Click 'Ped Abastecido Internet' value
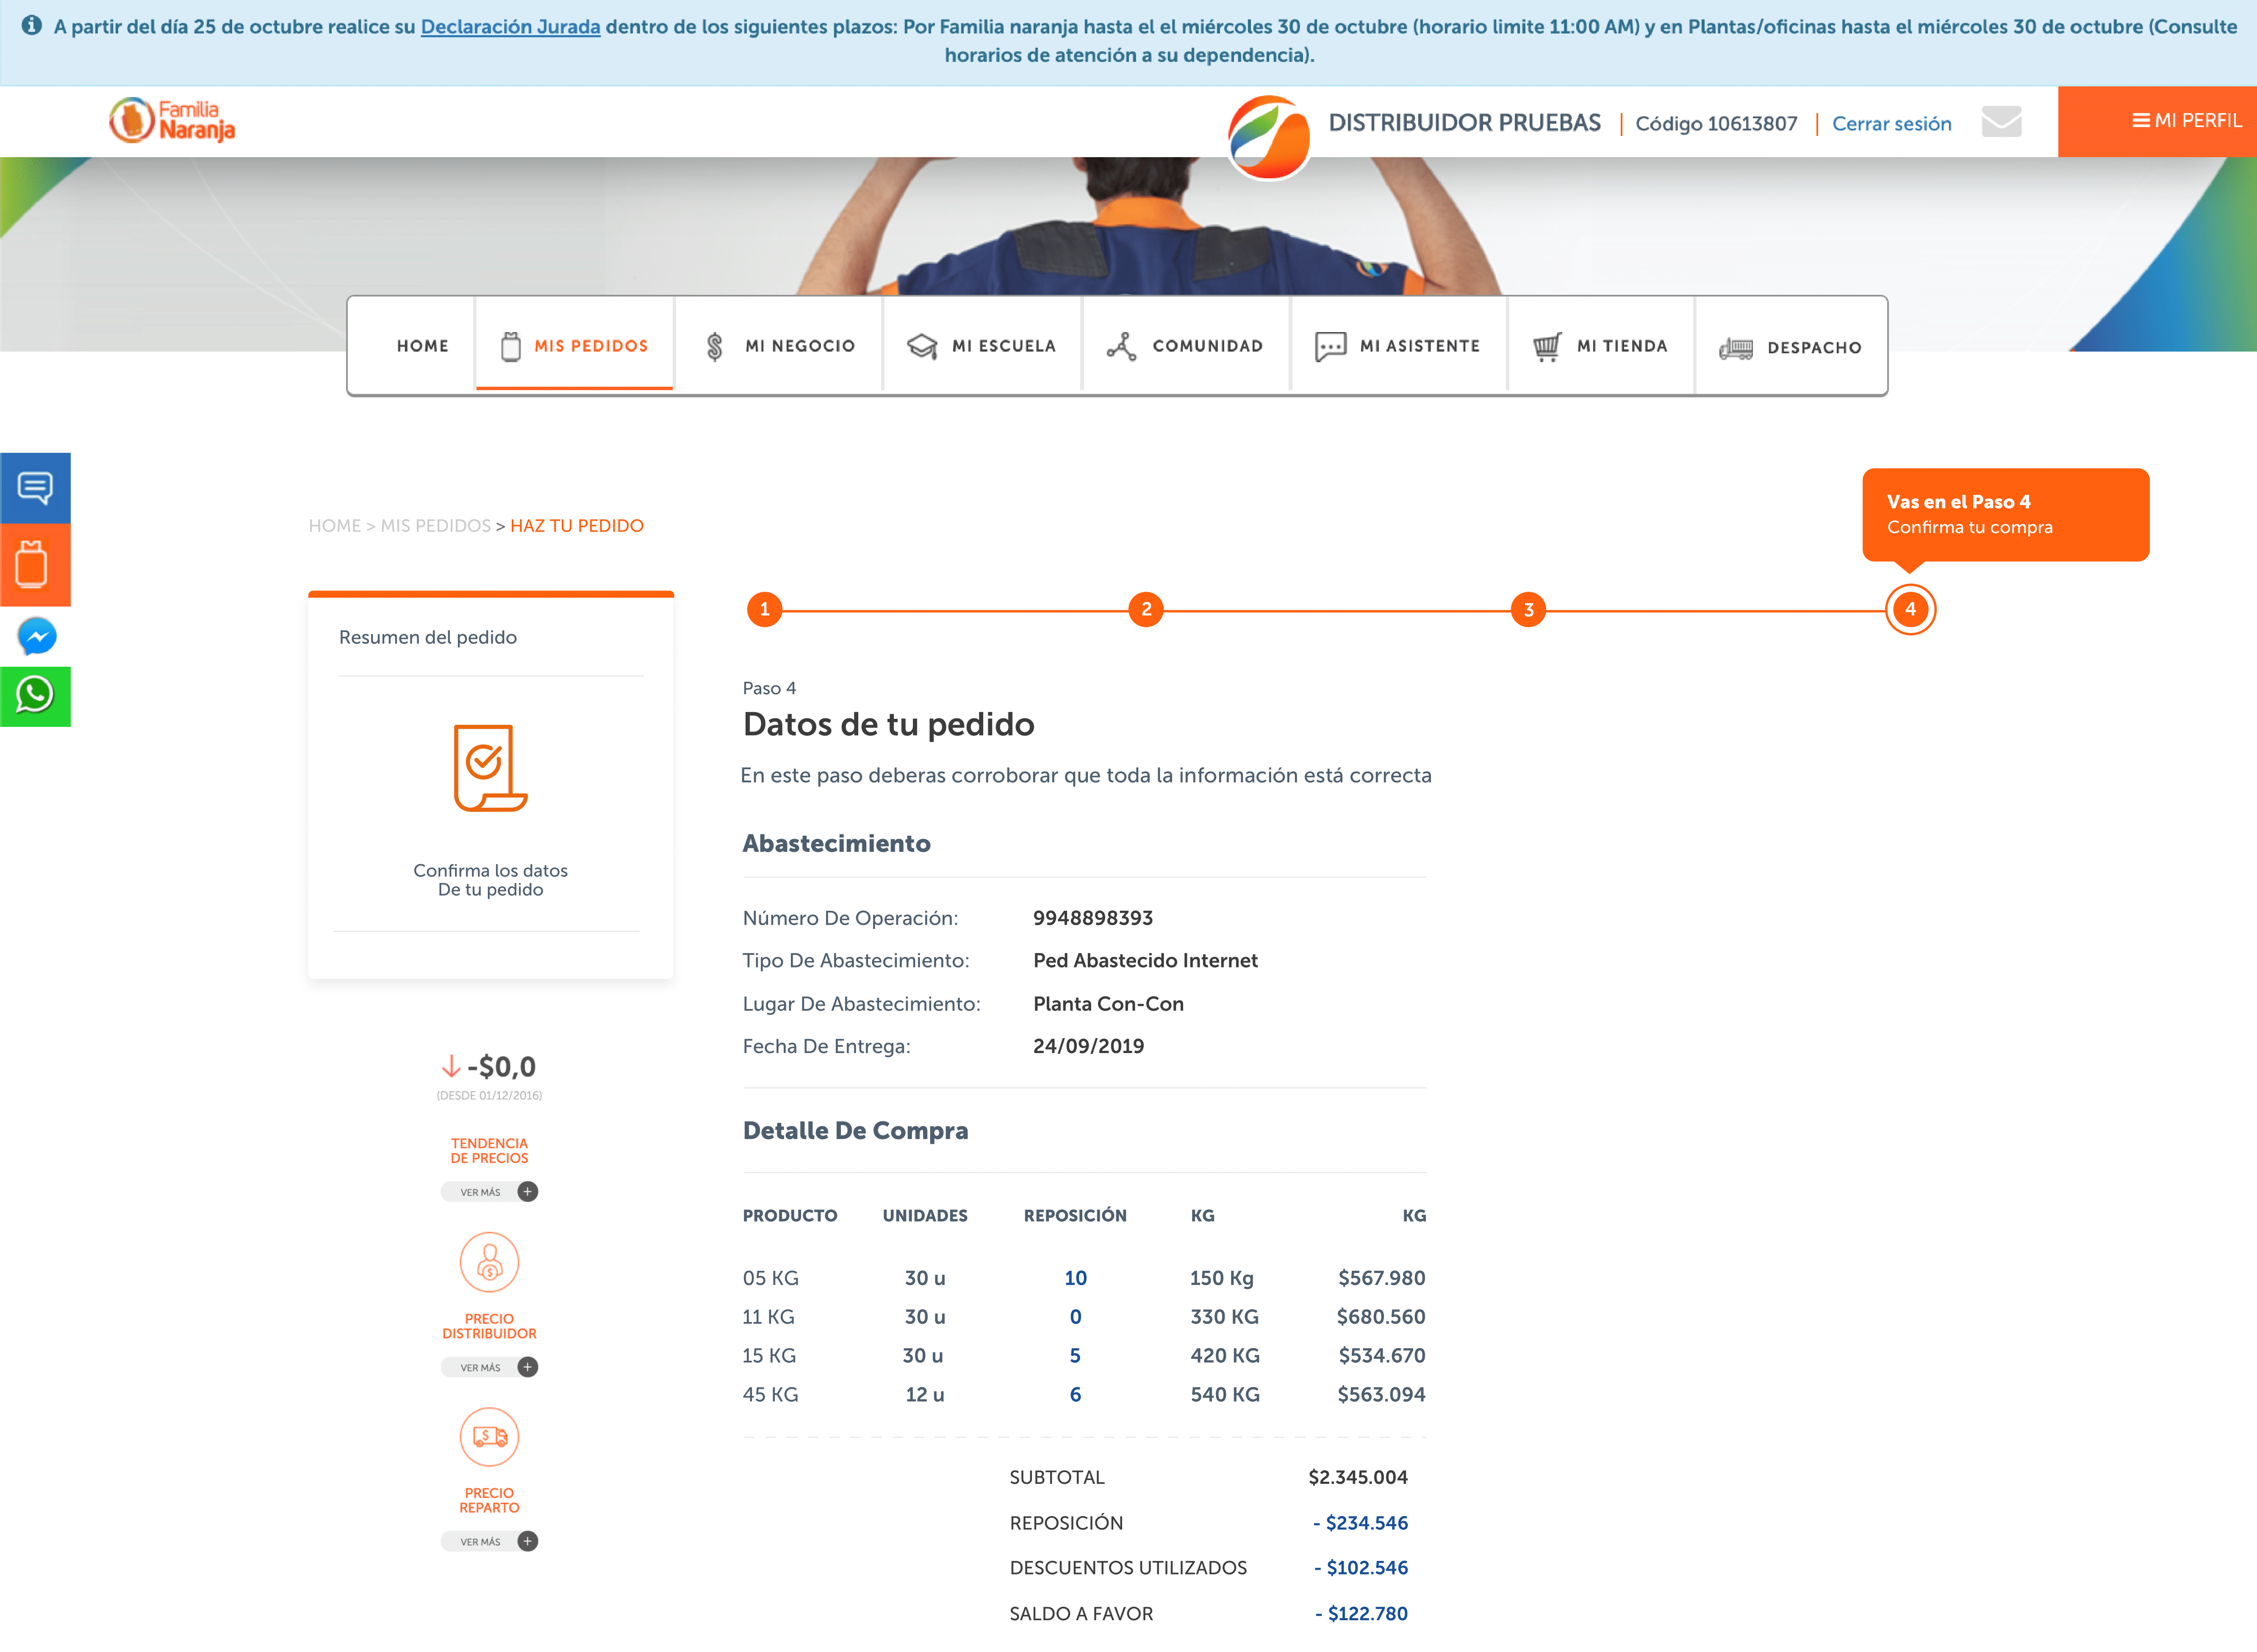The width and height of the screenshot is (2257, 1652). click(1145, 961)
